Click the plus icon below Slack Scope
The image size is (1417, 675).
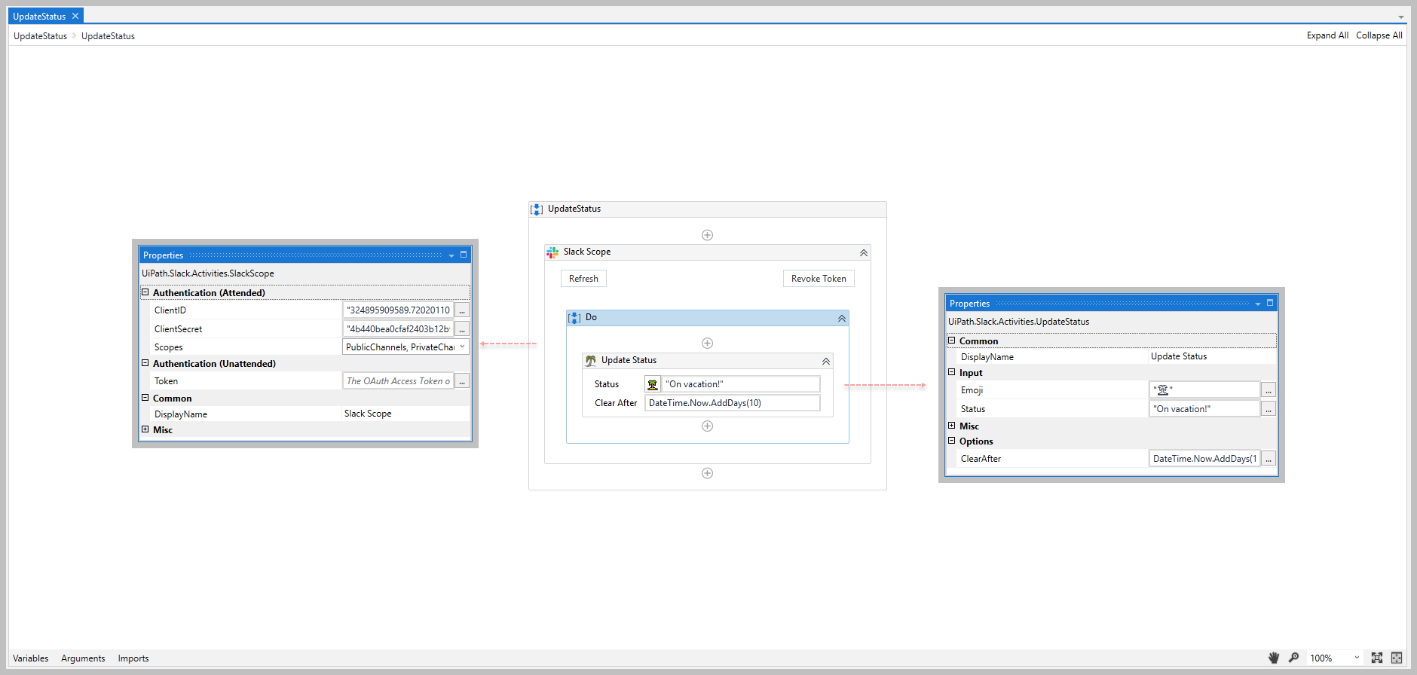[x=707, y=473]
